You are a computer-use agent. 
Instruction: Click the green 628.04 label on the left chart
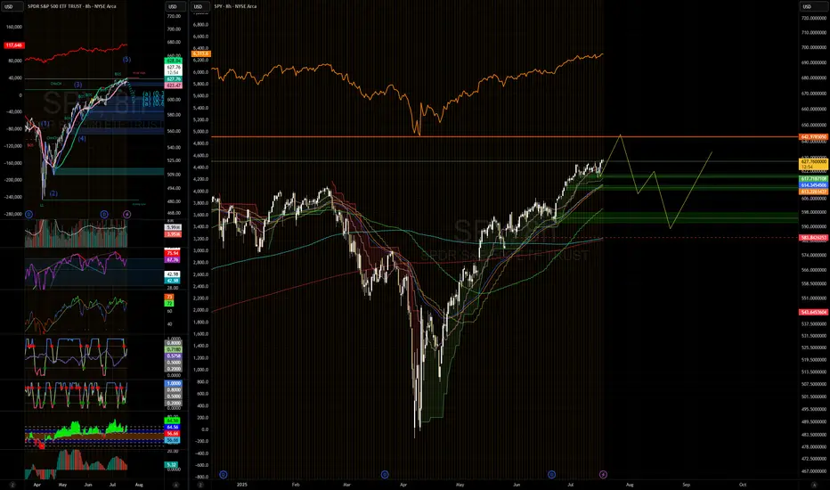(x=174, y=61)
